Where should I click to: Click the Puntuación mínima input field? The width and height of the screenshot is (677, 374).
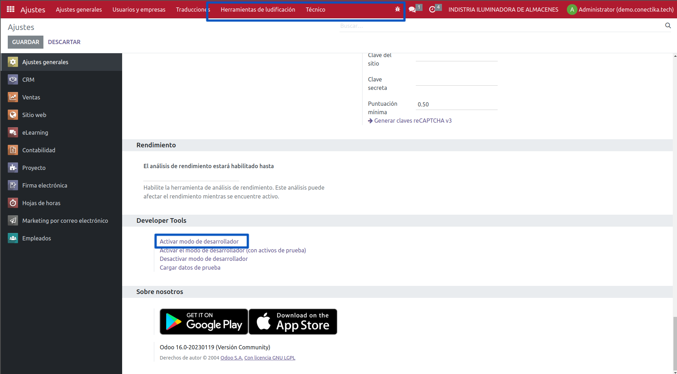tap(456, 104)
